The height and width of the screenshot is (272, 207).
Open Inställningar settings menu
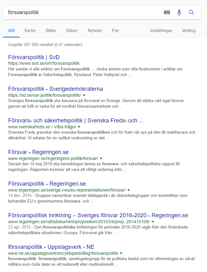click(x=161, y=31)
